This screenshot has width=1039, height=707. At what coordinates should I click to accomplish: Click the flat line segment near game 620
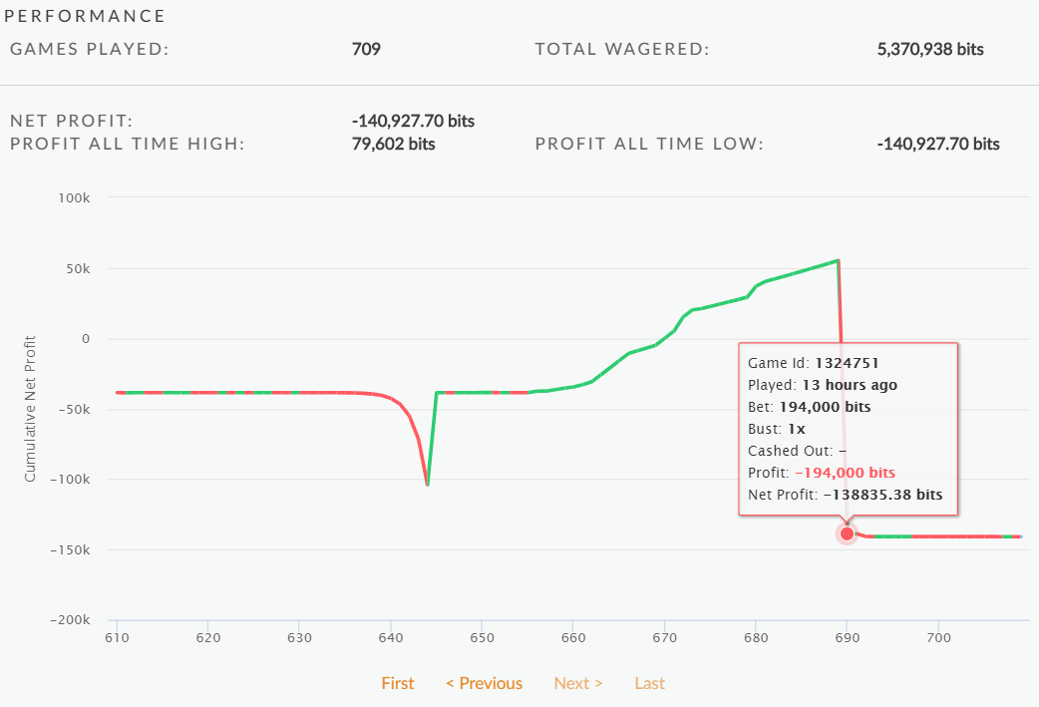pos(208,393)
